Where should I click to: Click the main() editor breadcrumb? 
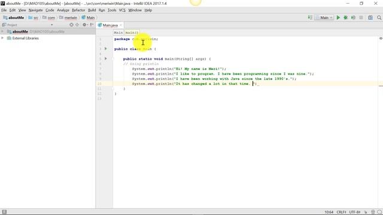[x=132, y=32]
